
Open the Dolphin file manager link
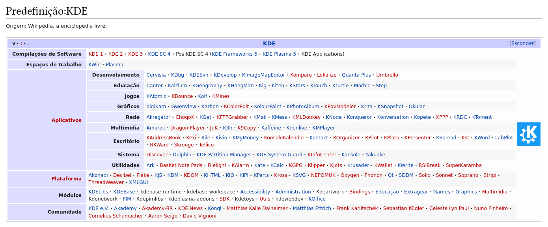click(182, 155)
